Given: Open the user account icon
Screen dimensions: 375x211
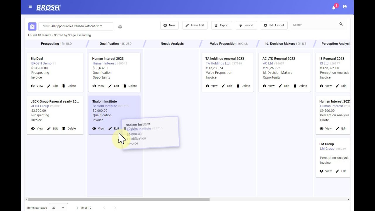Looking at the screenshot, I should pos(345,6).
